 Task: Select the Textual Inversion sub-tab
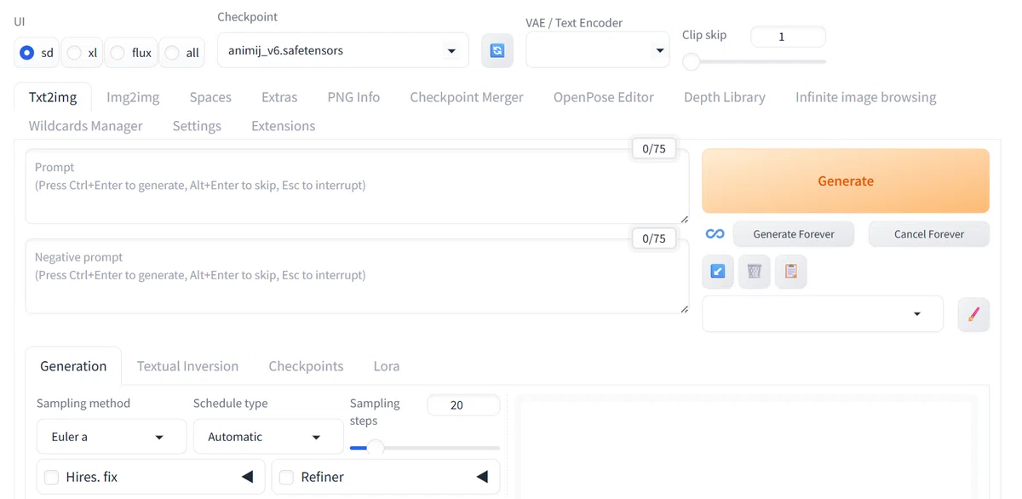187,366
